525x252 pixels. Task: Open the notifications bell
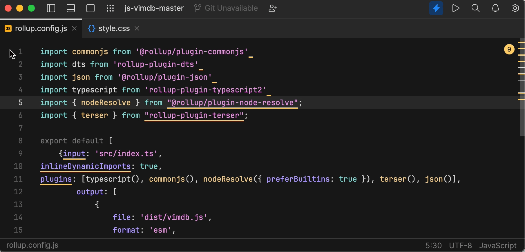click(495, 8)
